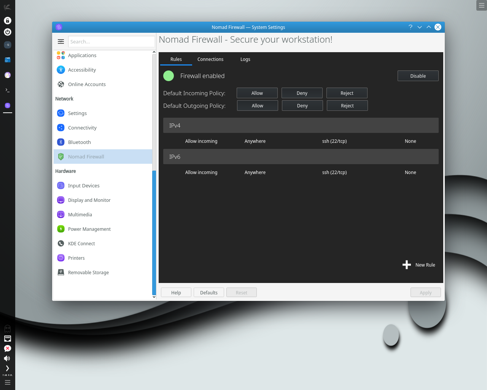Click the green firewall status indicator
This screenshot has height=390, width=487.
pos(169,76)
